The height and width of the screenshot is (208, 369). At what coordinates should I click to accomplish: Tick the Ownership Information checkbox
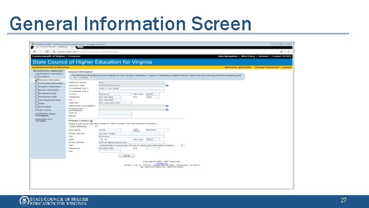(x=37, y=84)
